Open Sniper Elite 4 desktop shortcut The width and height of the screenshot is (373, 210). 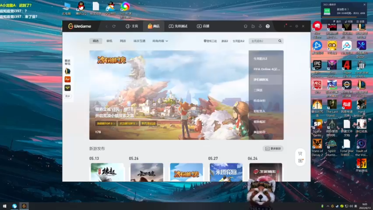click(347, 69)
